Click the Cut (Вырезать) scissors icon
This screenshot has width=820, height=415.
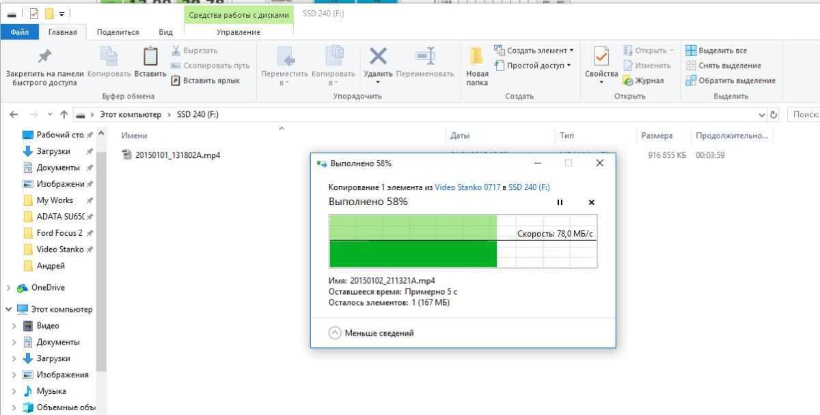tap(176, 51)
